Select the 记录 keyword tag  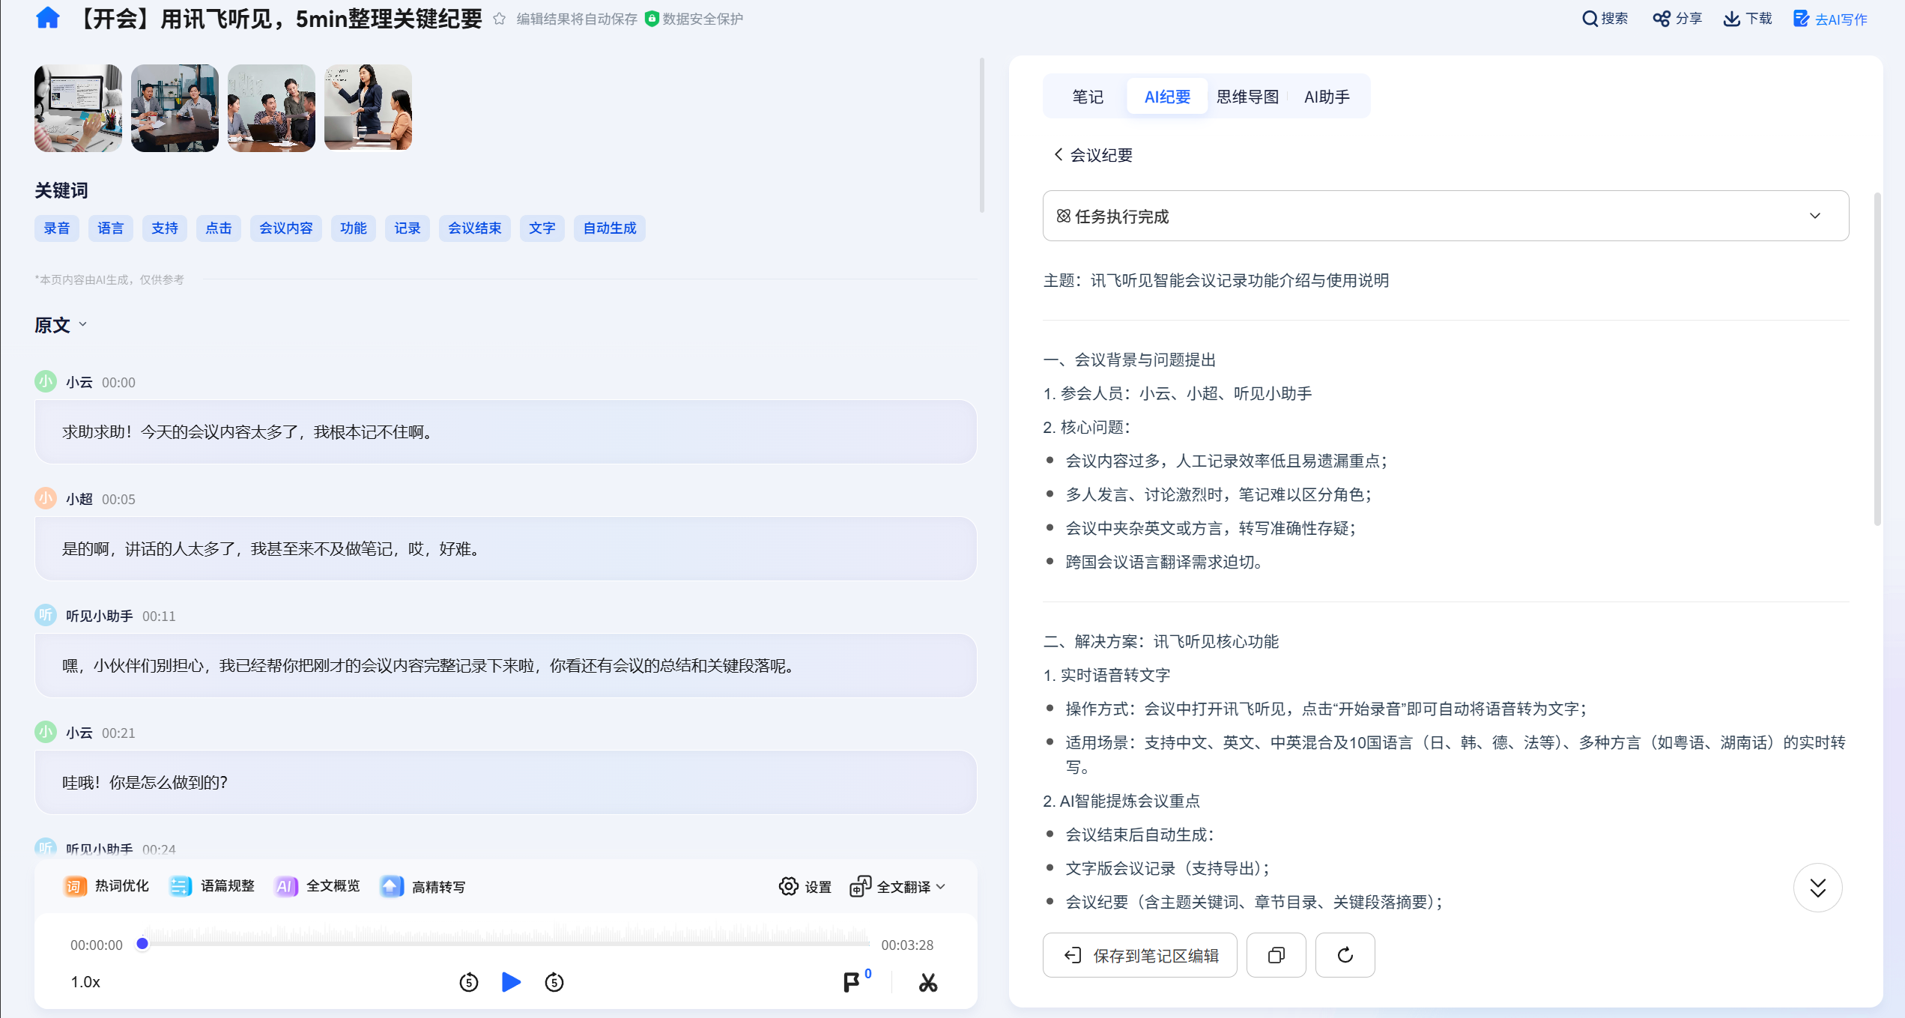(x=408, y=228)
